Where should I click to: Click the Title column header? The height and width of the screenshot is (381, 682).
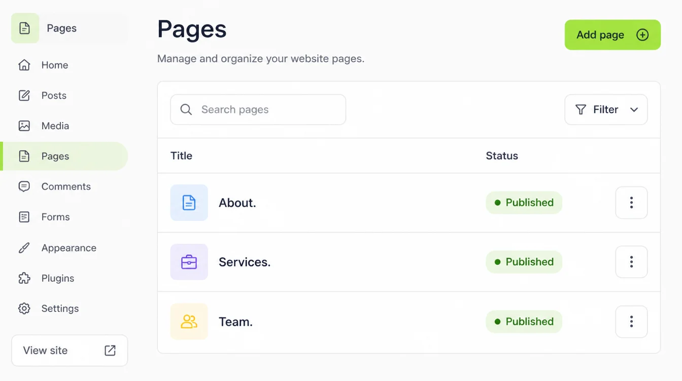pos(181,156)
